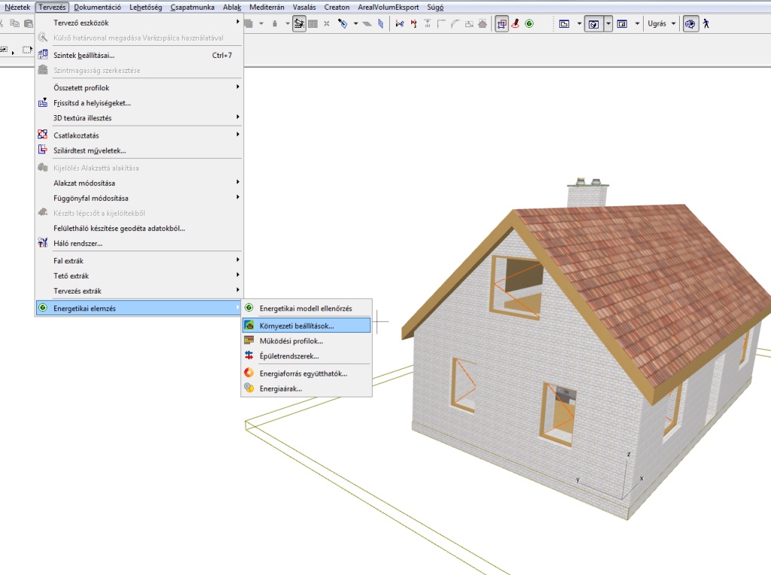Screen dimensions: 771x575
Task: Open the Dokumentáció menu
Action: 97,8
